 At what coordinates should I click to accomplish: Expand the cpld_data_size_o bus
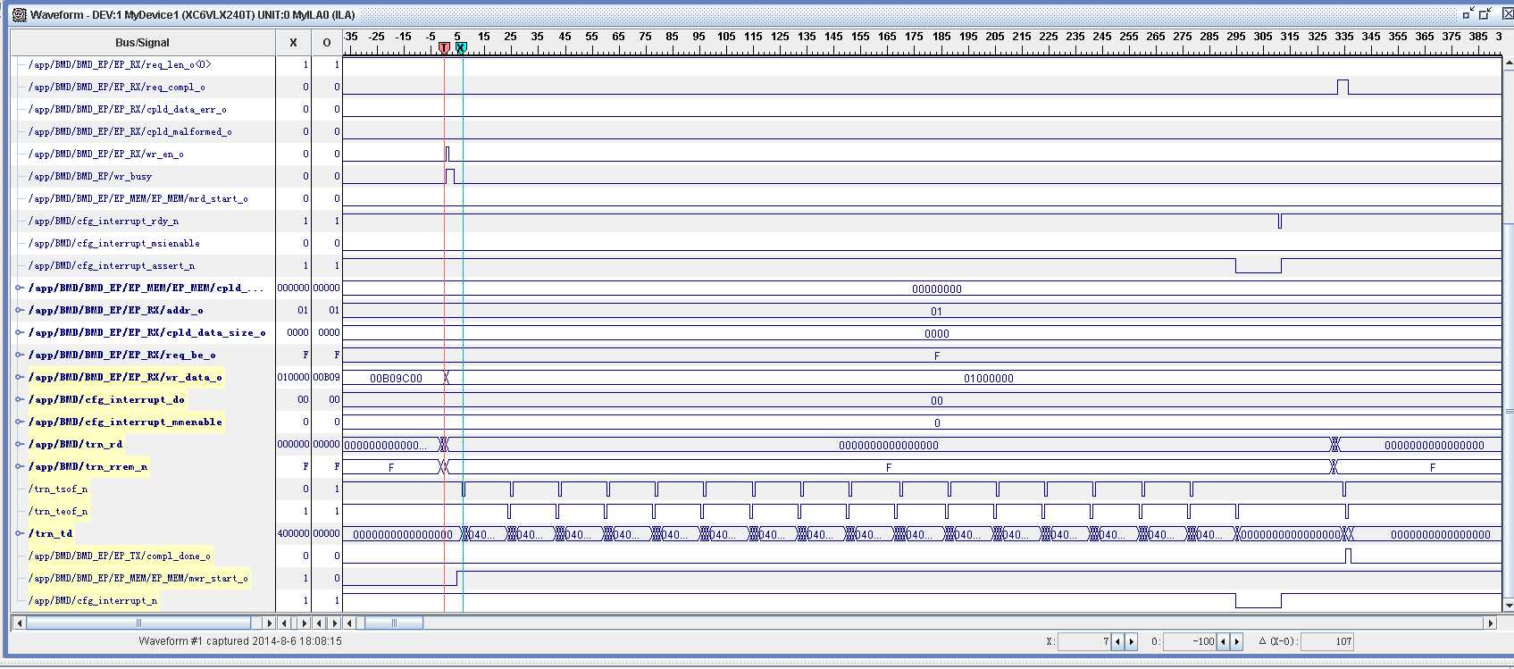coord(19,332)
